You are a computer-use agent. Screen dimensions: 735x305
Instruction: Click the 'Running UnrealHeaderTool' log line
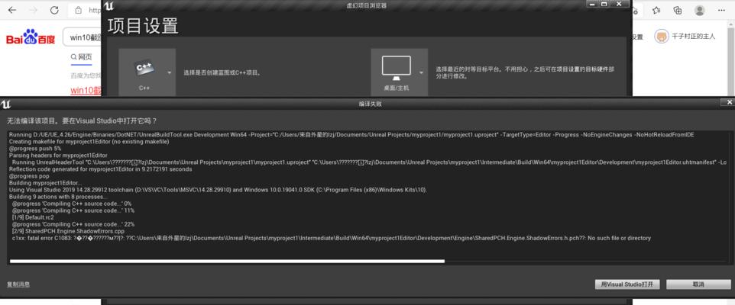click(369, 162)
